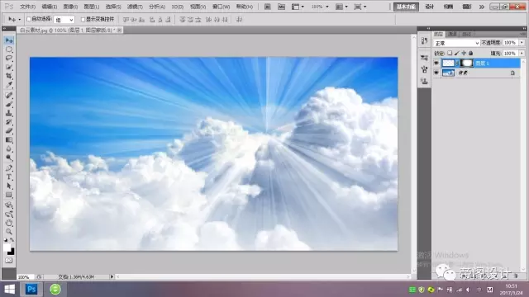Select the Eyedropper tool
529x297 pixels.
[x=9, y=85]
